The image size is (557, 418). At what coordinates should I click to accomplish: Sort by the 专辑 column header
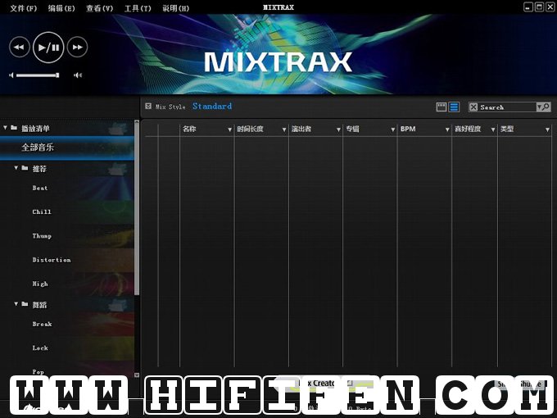click(353, 129)
